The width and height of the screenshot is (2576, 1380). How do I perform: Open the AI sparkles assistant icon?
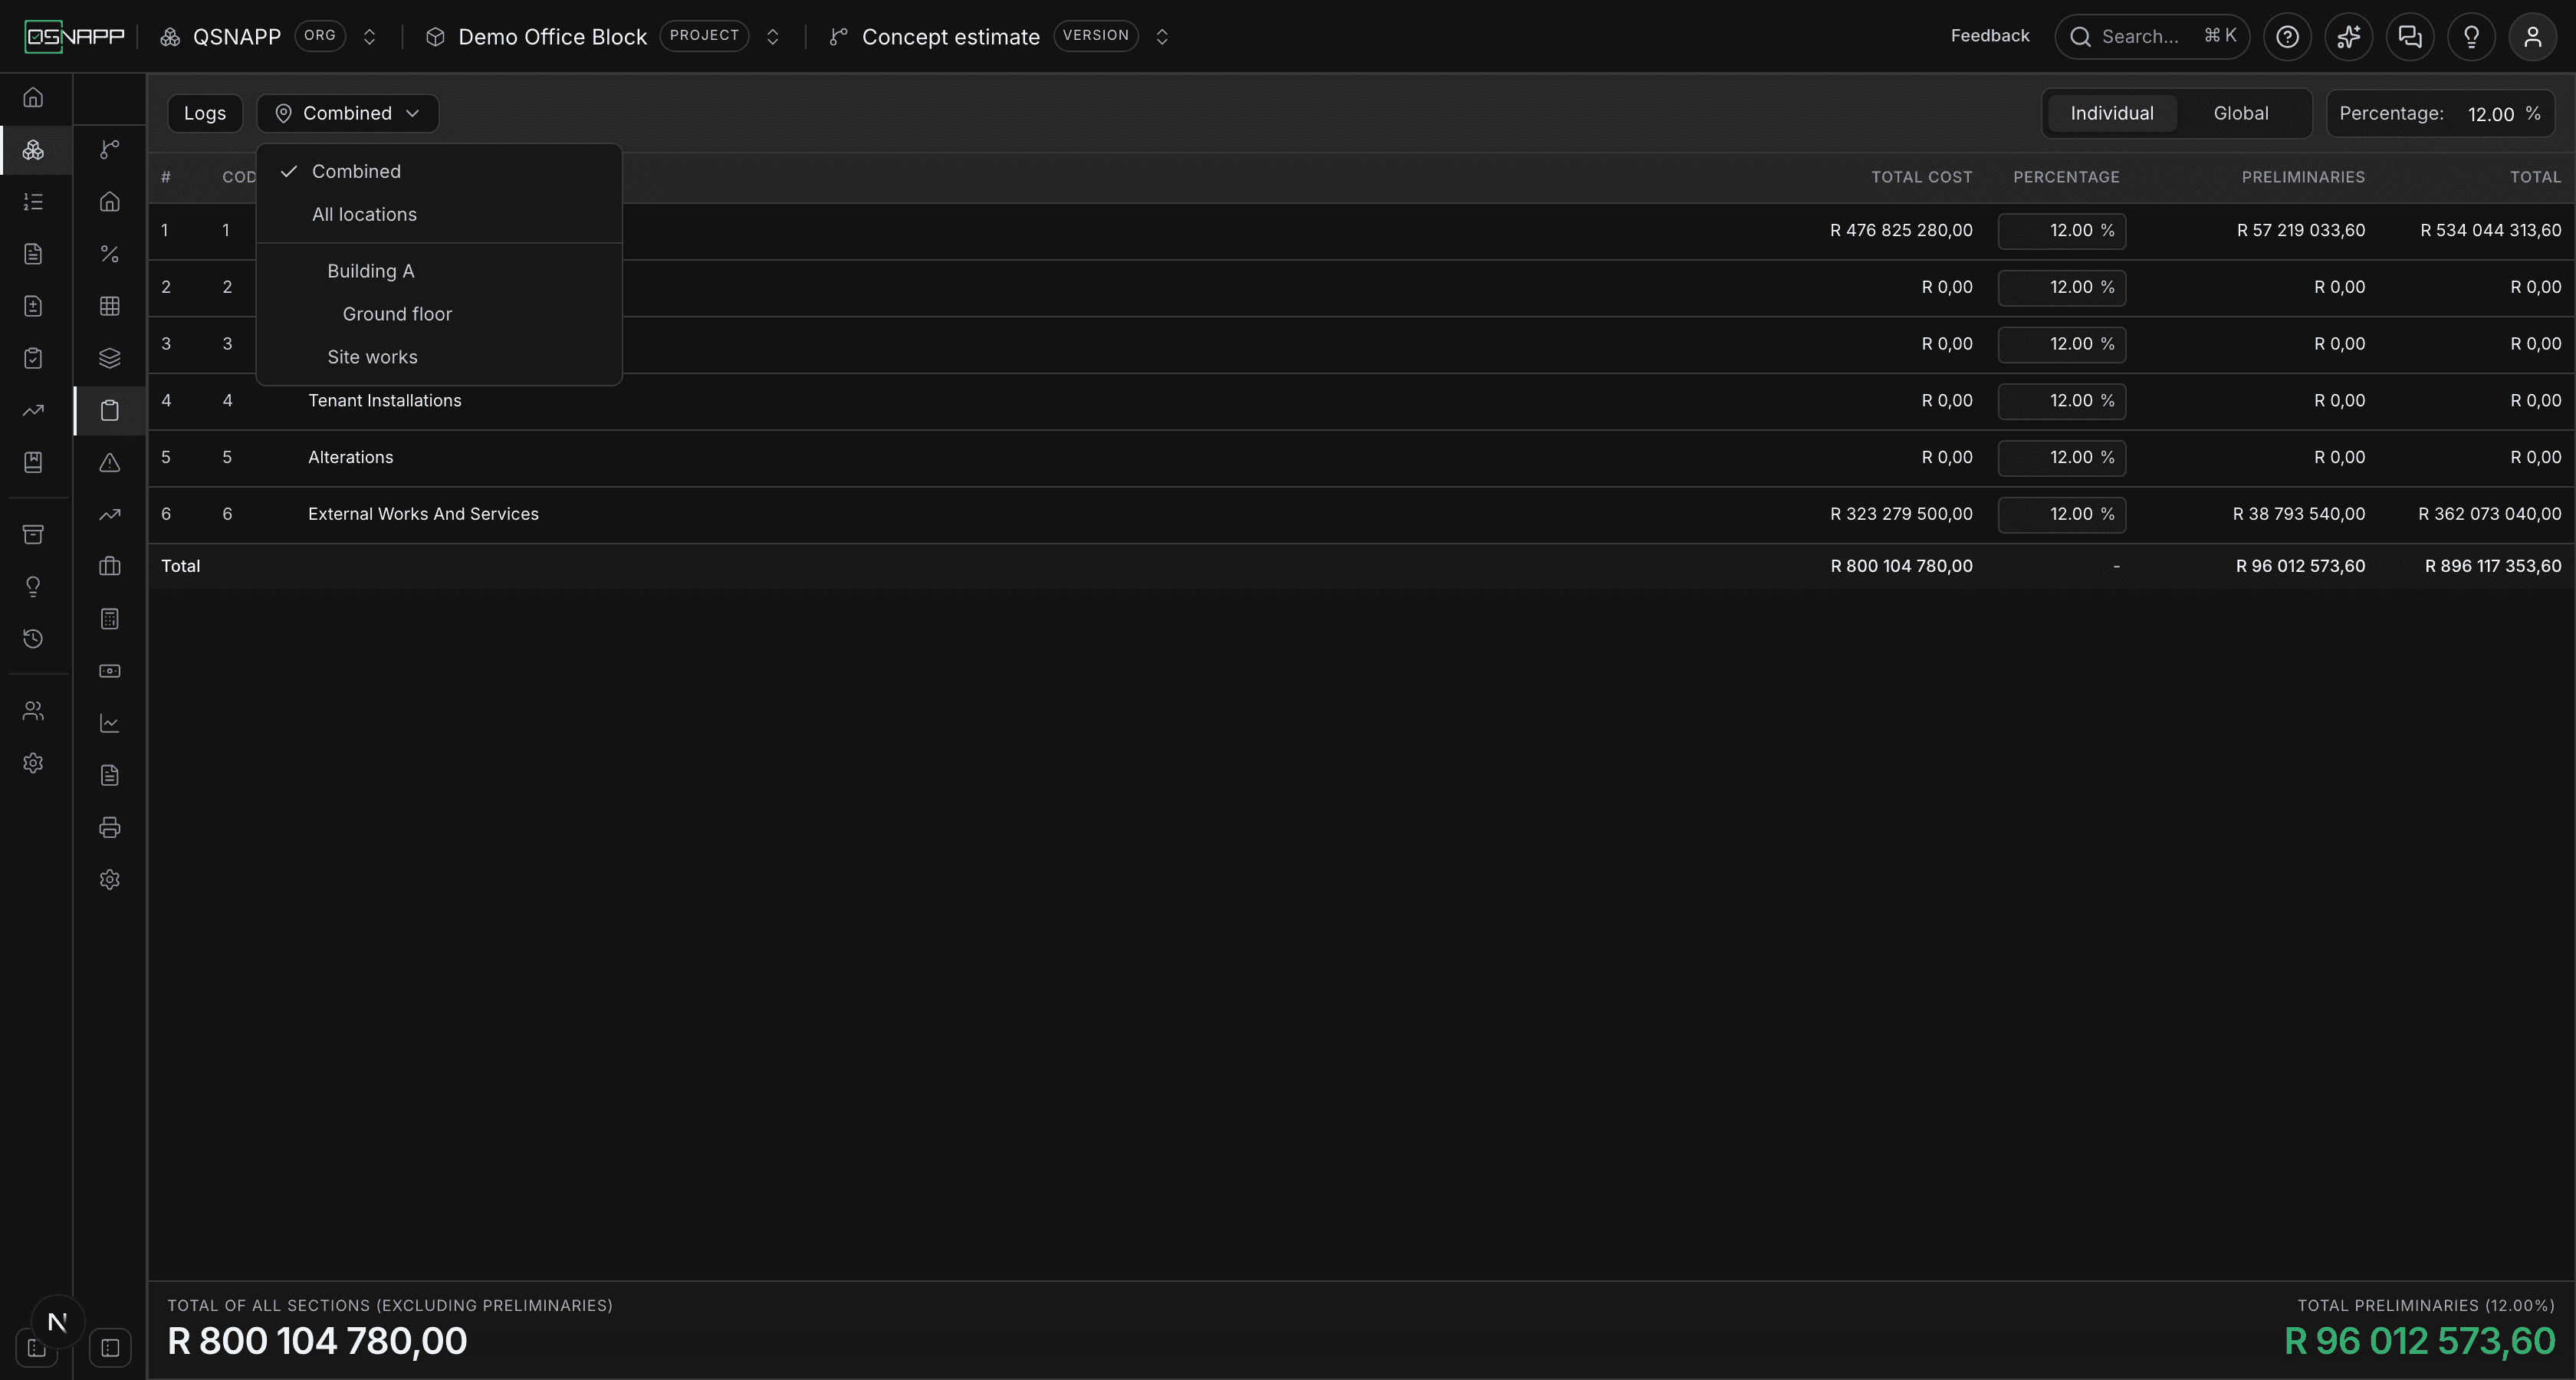[x=2349, y=37]
